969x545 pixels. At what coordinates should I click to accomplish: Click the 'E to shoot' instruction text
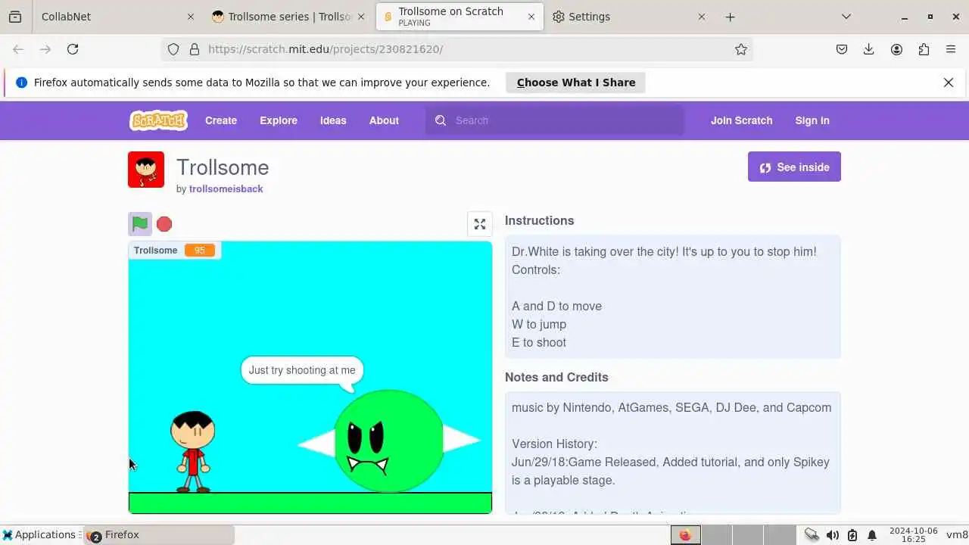point(539,342)
